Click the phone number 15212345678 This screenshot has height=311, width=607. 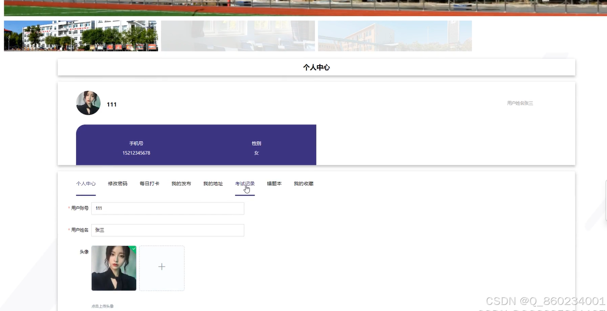pyautogui.click(x=136, y=153)
